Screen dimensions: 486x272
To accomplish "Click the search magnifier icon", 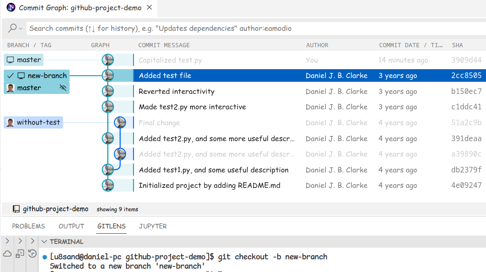I will point(13,29).
